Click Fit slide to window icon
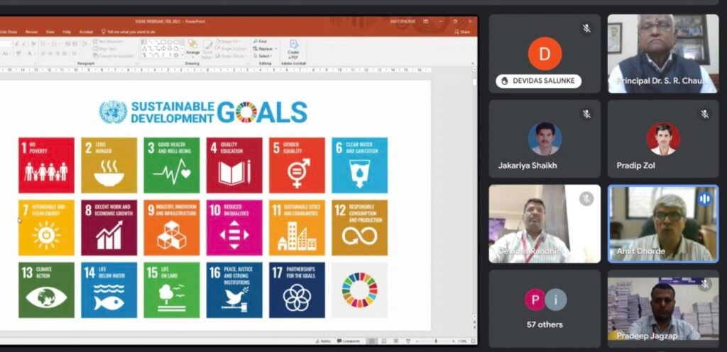This screenshot has height=352, width=727. (x=471, y=341)
